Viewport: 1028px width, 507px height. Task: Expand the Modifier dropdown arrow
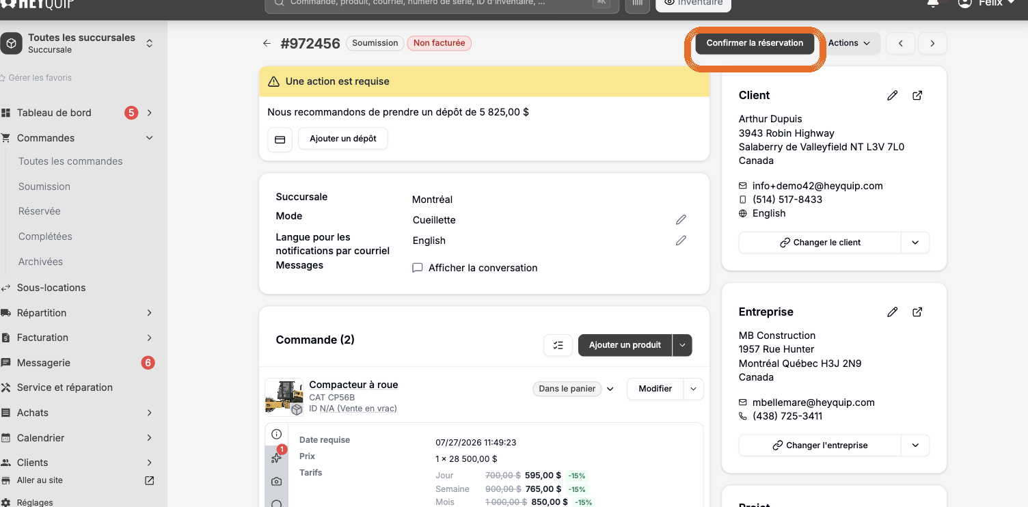(x=694, y=389)
